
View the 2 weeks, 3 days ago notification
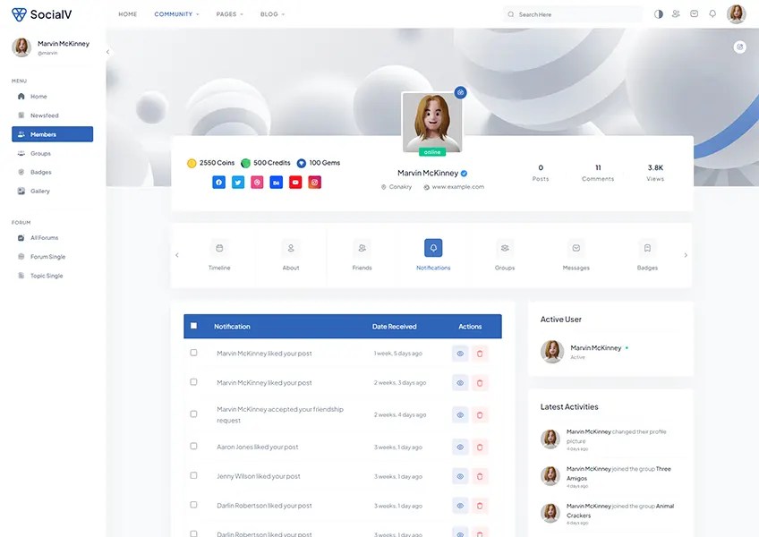coord(460,383)
